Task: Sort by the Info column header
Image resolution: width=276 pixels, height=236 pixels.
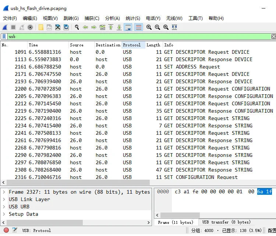Action: click(219, 45)
